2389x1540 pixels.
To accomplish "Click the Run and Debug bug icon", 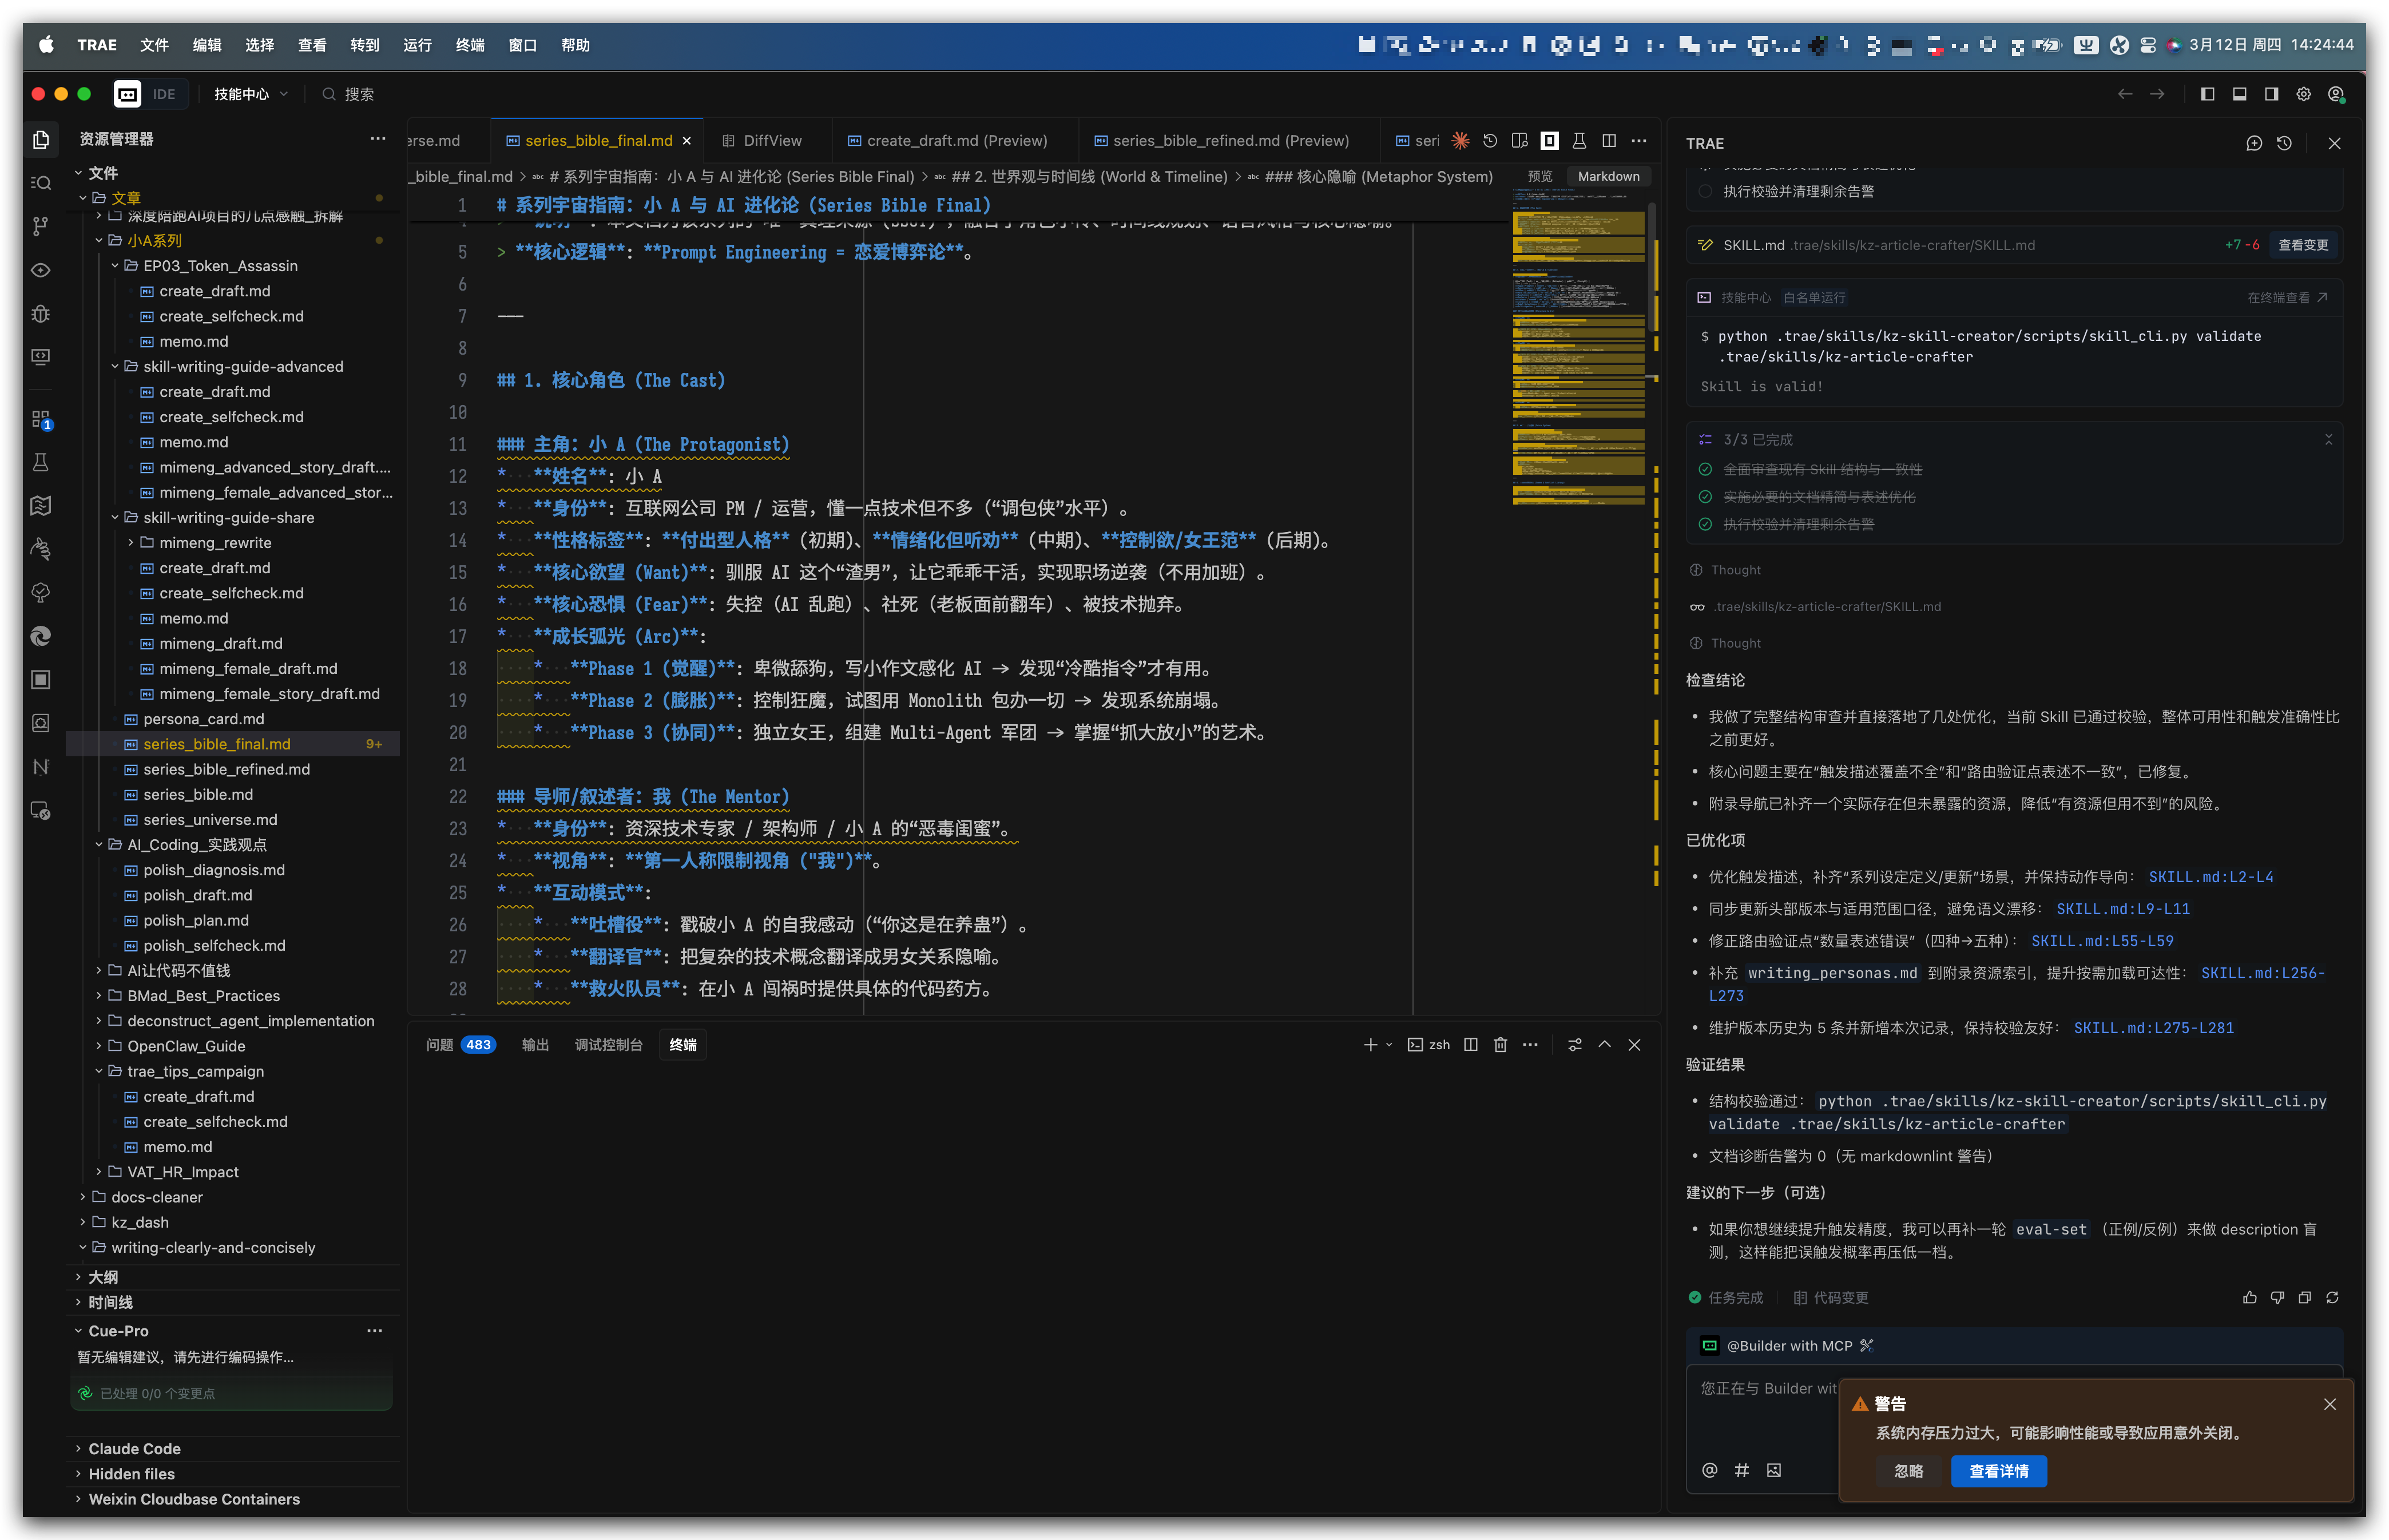I will 40,314.
